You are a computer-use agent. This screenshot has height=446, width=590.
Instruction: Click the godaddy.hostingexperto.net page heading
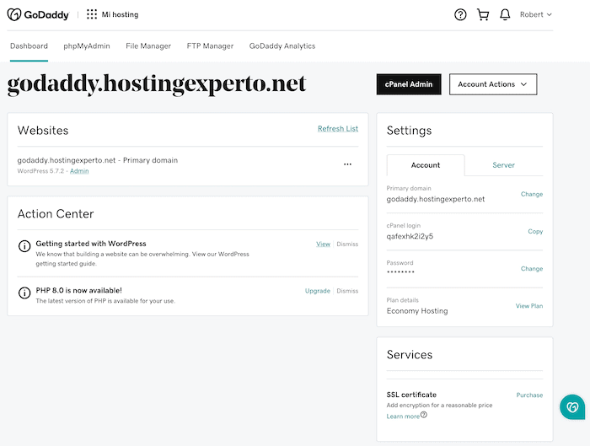pyautogui.click(x=157, y=84)
